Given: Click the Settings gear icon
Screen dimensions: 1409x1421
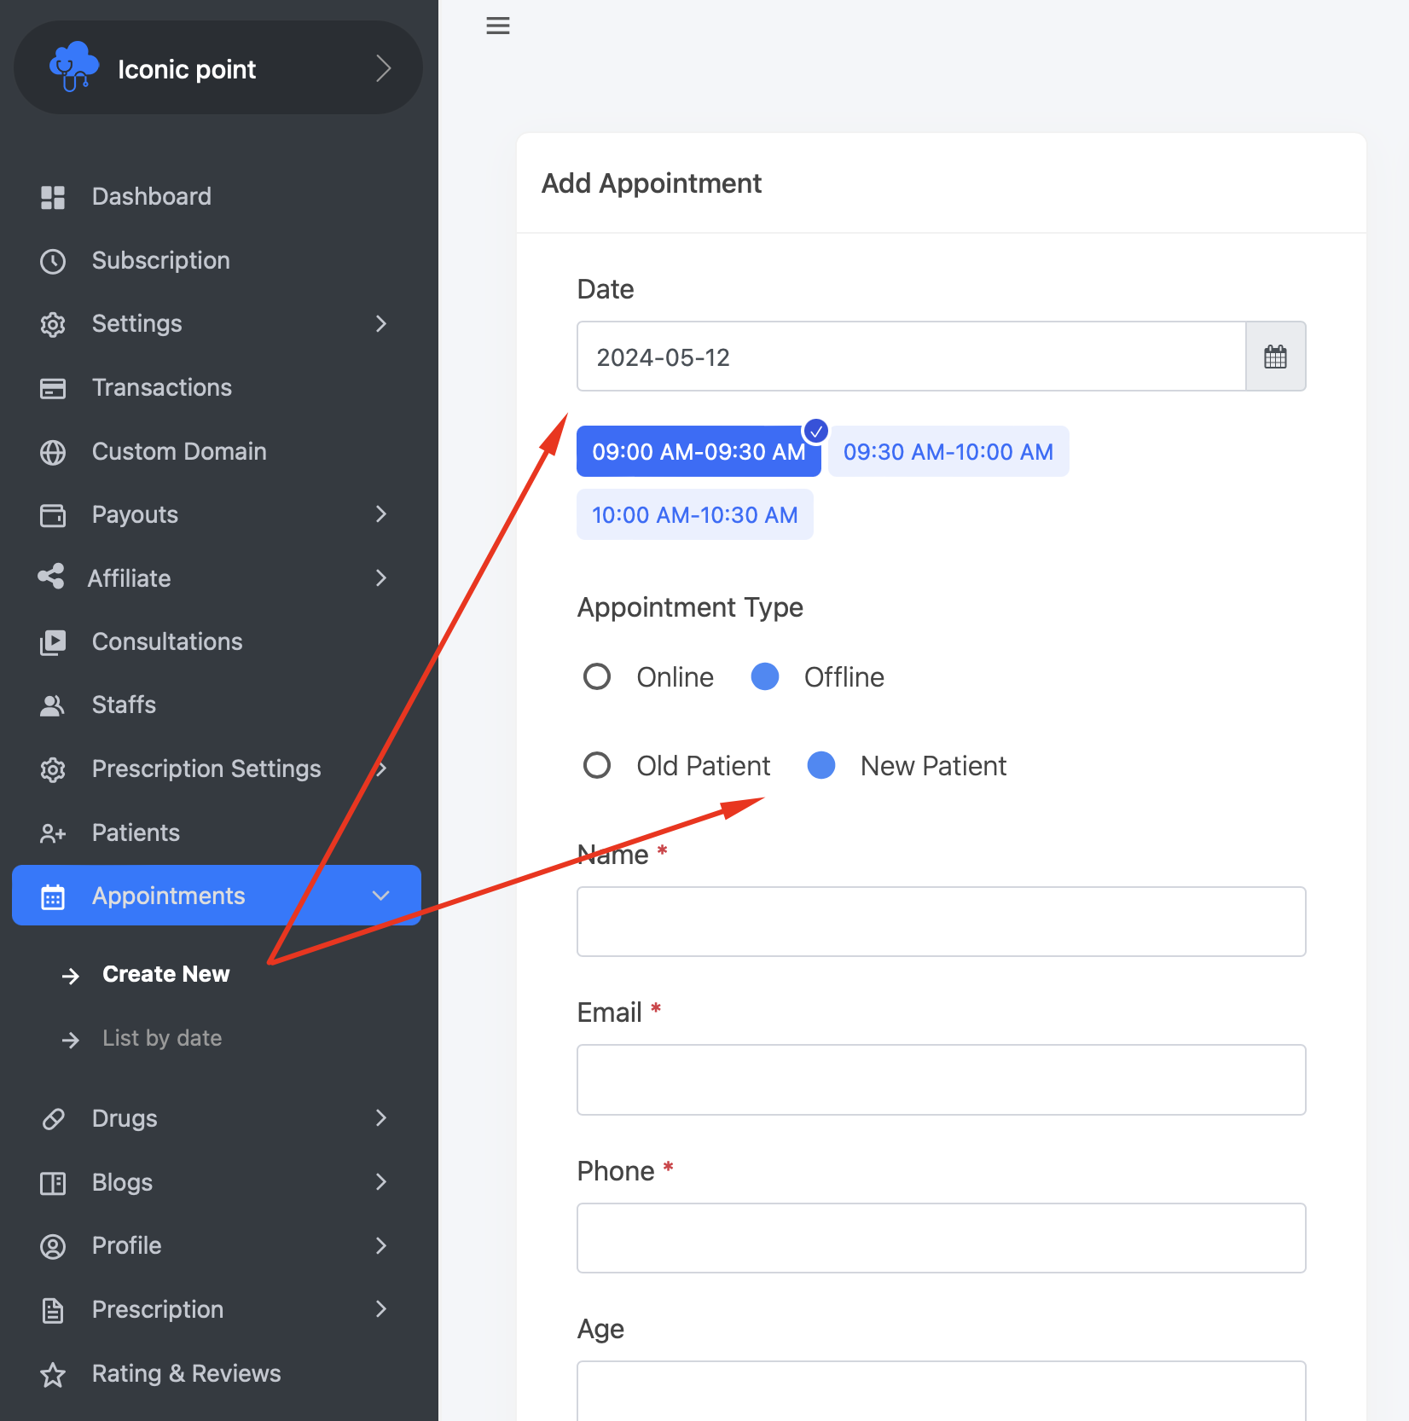Looking at the screenshot, I should pos(53,324).
